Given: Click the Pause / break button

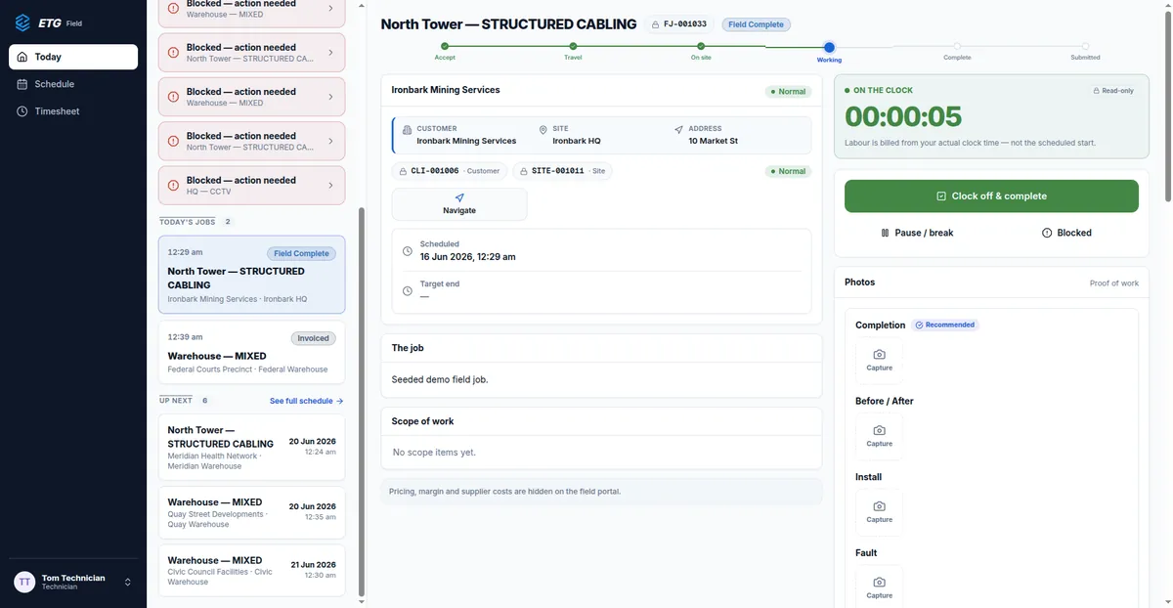Looking at the screenshot, I should (917, 233).
